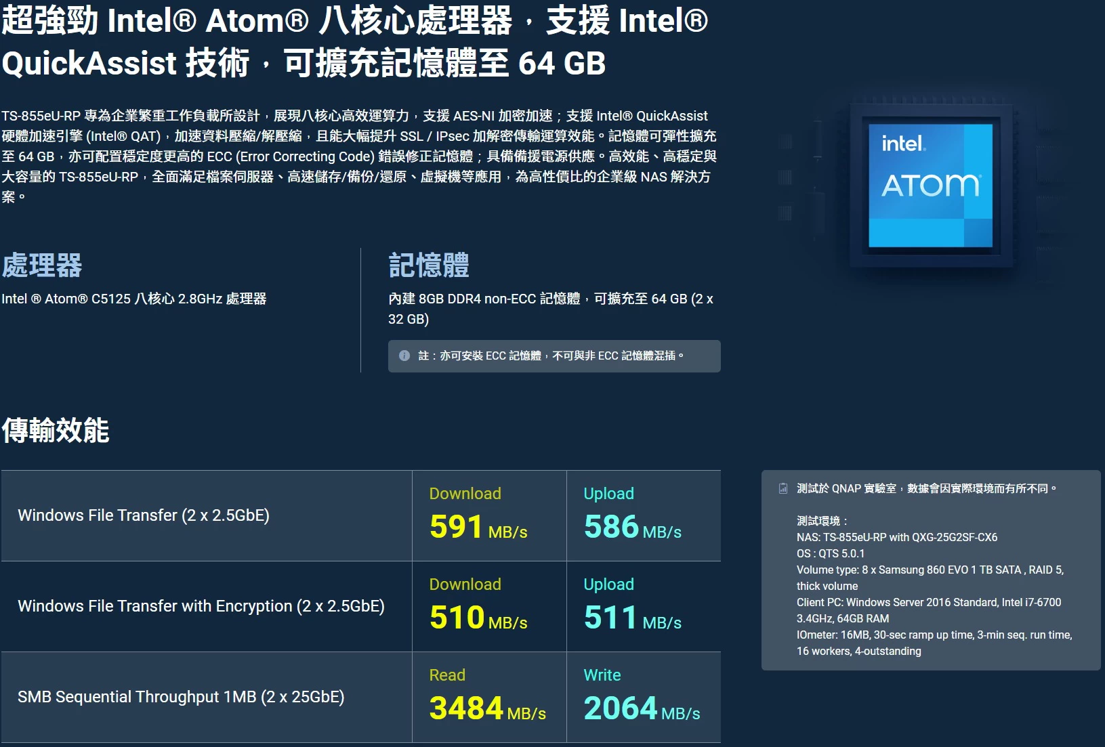Click the 586 MB/s upload value

[x=633, y=527]
